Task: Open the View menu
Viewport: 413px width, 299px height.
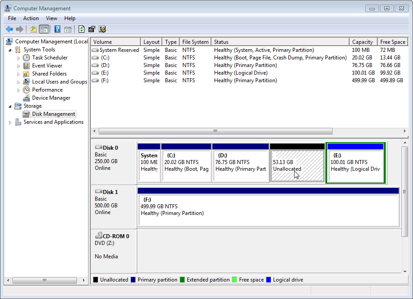Action: [x=51, y=18]
